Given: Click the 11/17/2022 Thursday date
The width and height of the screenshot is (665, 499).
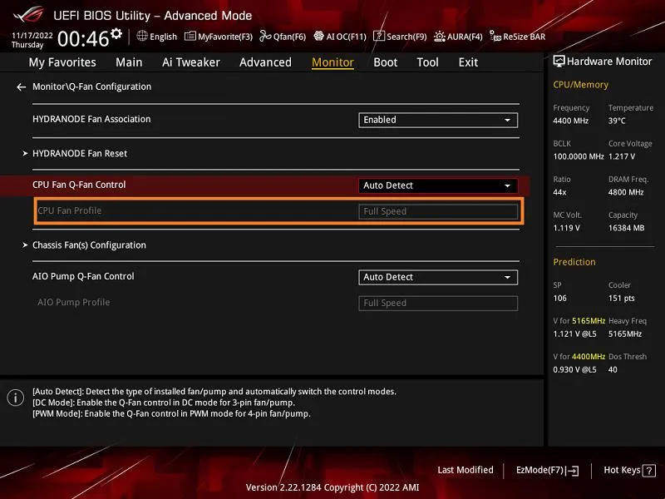Looking at the screenshot, I should coord(32,40).
